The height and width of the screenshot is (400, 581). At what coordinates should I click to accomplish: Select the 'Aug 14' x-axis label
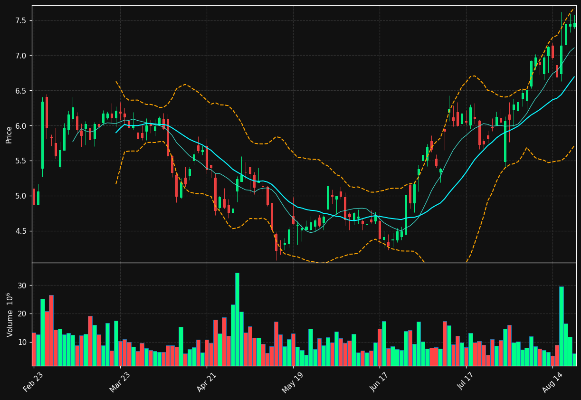pos(552,382)
